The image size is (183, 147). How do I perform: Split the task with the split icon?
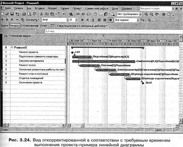[89, 14]
